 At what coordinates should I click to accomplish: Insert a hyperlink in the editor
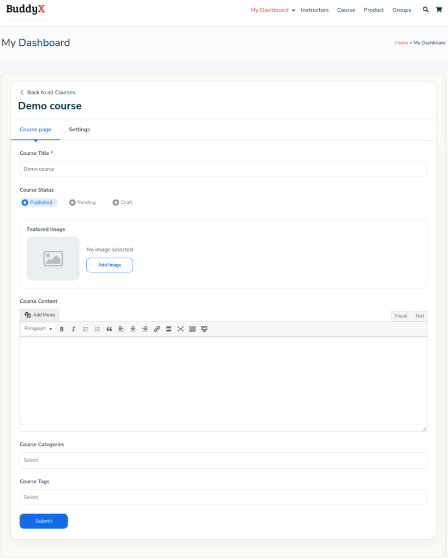coord(157,329)
